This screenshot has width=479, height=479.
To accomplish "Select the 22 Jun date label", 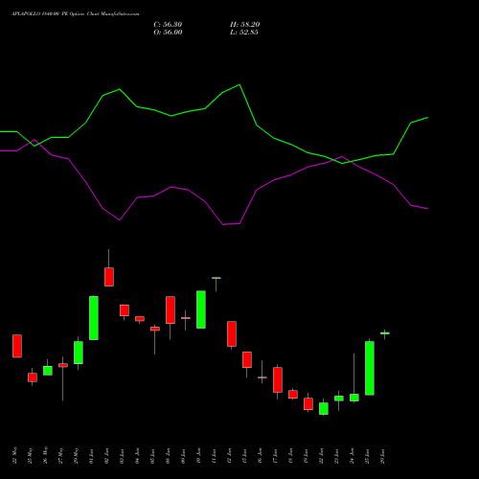I will click(321, 456).
